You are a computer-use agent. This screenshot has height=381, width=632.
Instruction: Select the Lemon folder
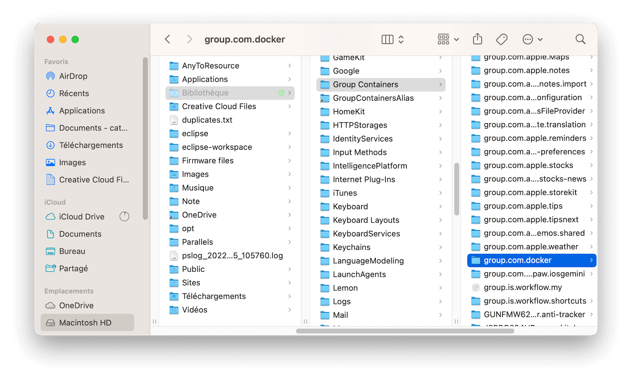pyautogui.click(x=381, y=288)
